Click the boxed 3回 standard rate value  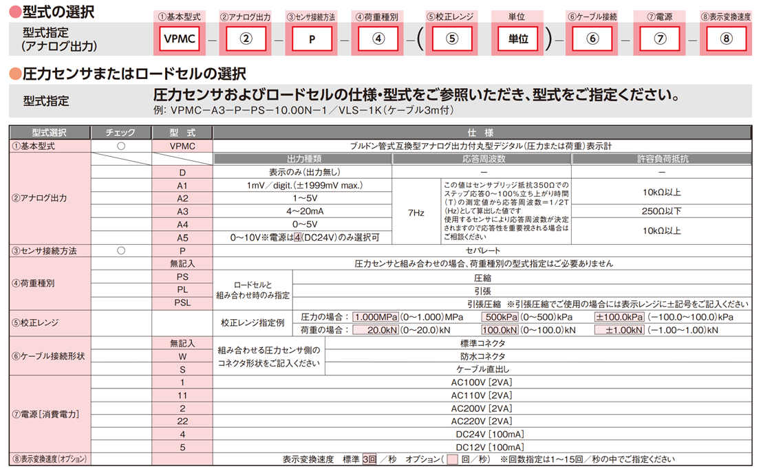tap(369, 459)
